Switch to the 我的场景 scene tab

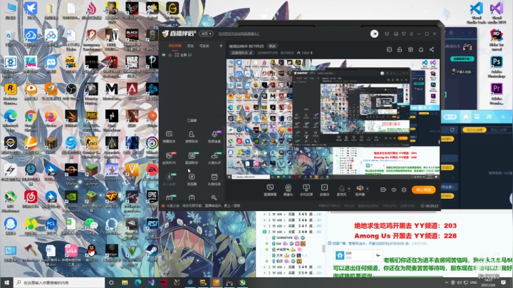175,46
